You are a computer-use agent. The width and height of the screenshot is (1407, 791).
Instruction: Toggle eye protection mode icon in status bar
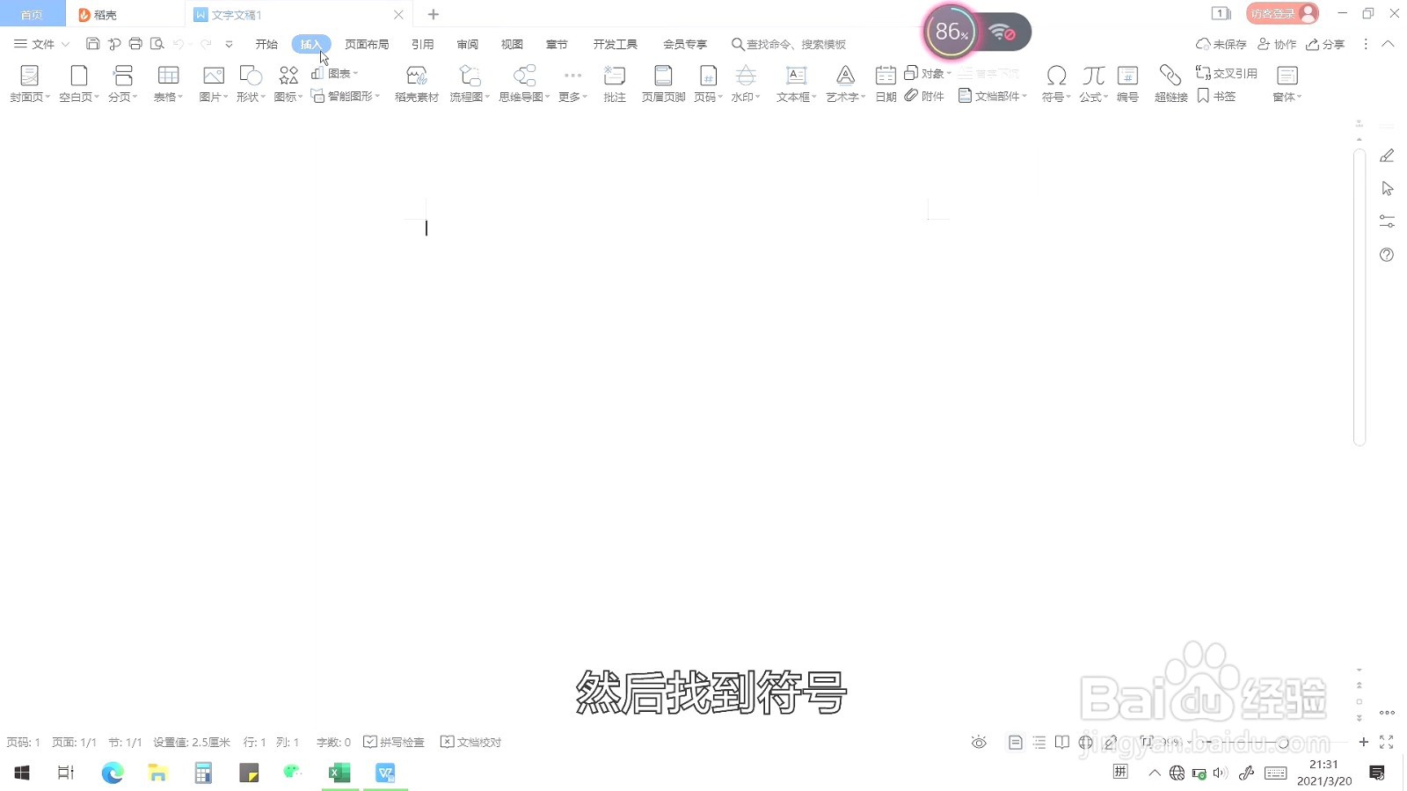(979, 743)
